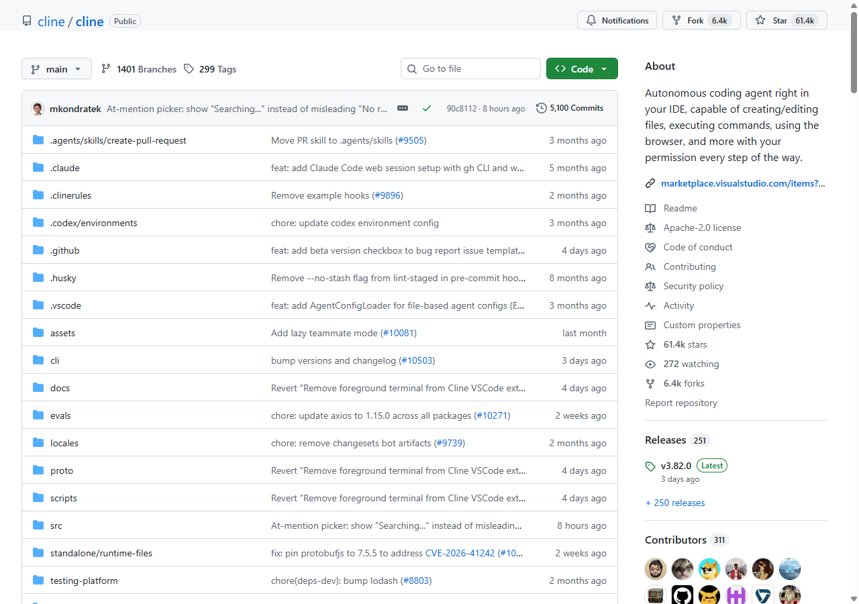859x604 pixels.
Task: Click the first contributor avatar thumbnail
Action: (656, 569)
